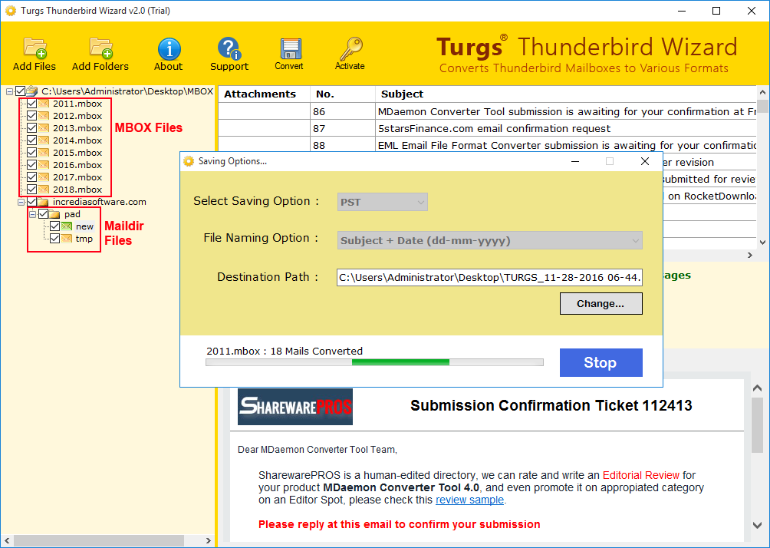
Task: Click the MBOX root drive icon
Action: coord(32,91)
